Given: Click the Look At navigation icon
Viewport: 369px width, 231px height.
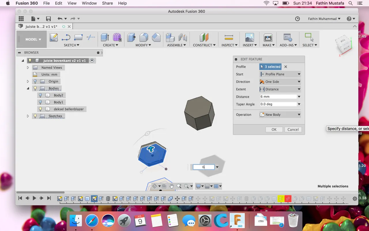Looking at the screenshot, I should click(164, 186).
